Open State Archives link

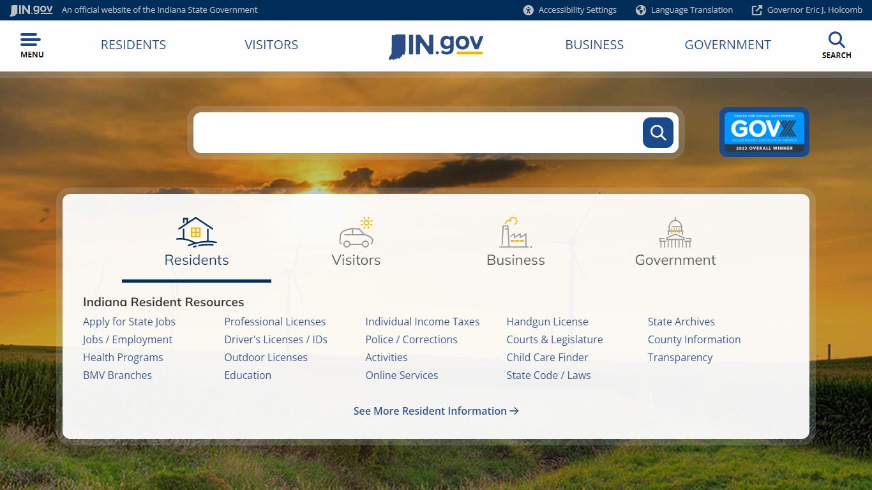pos(681,322)
